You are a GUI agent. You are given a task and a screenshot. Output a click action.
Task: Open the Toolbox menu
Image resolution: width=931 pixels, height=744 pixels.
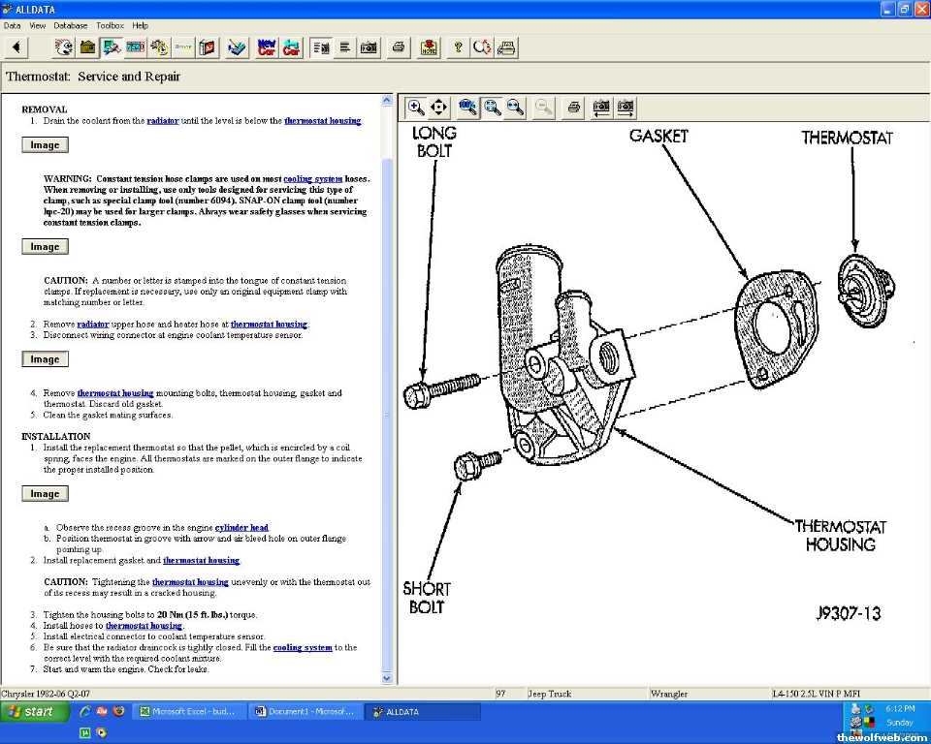tap(110, 25)
